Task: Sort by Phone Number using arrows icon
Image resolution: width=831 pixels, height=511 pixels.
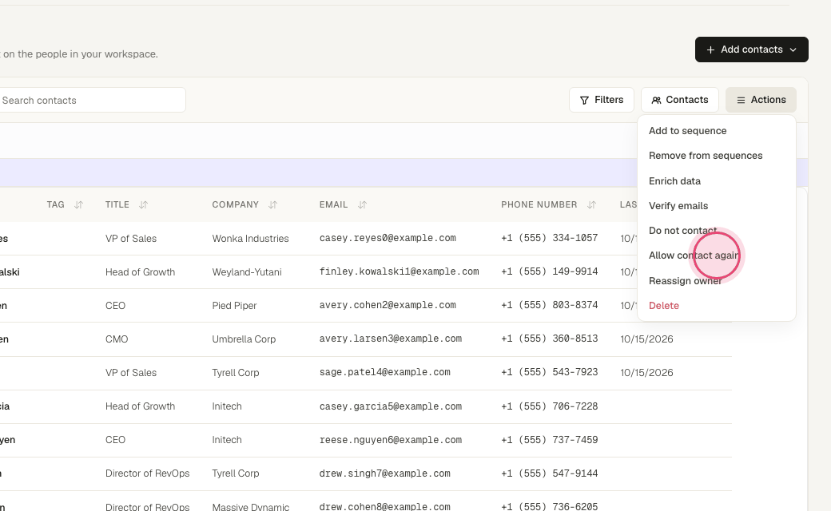Action: click(x=591, y=205)
